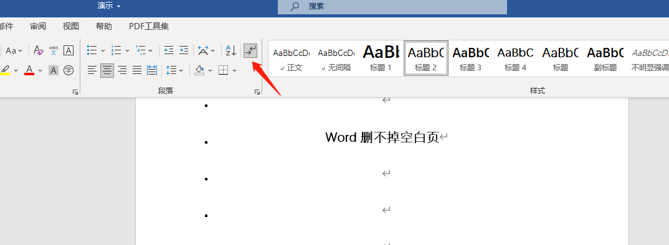This screenshot has width=669, height=245.
Task: Click in the 搜索 search box
Action: (392, 7)
